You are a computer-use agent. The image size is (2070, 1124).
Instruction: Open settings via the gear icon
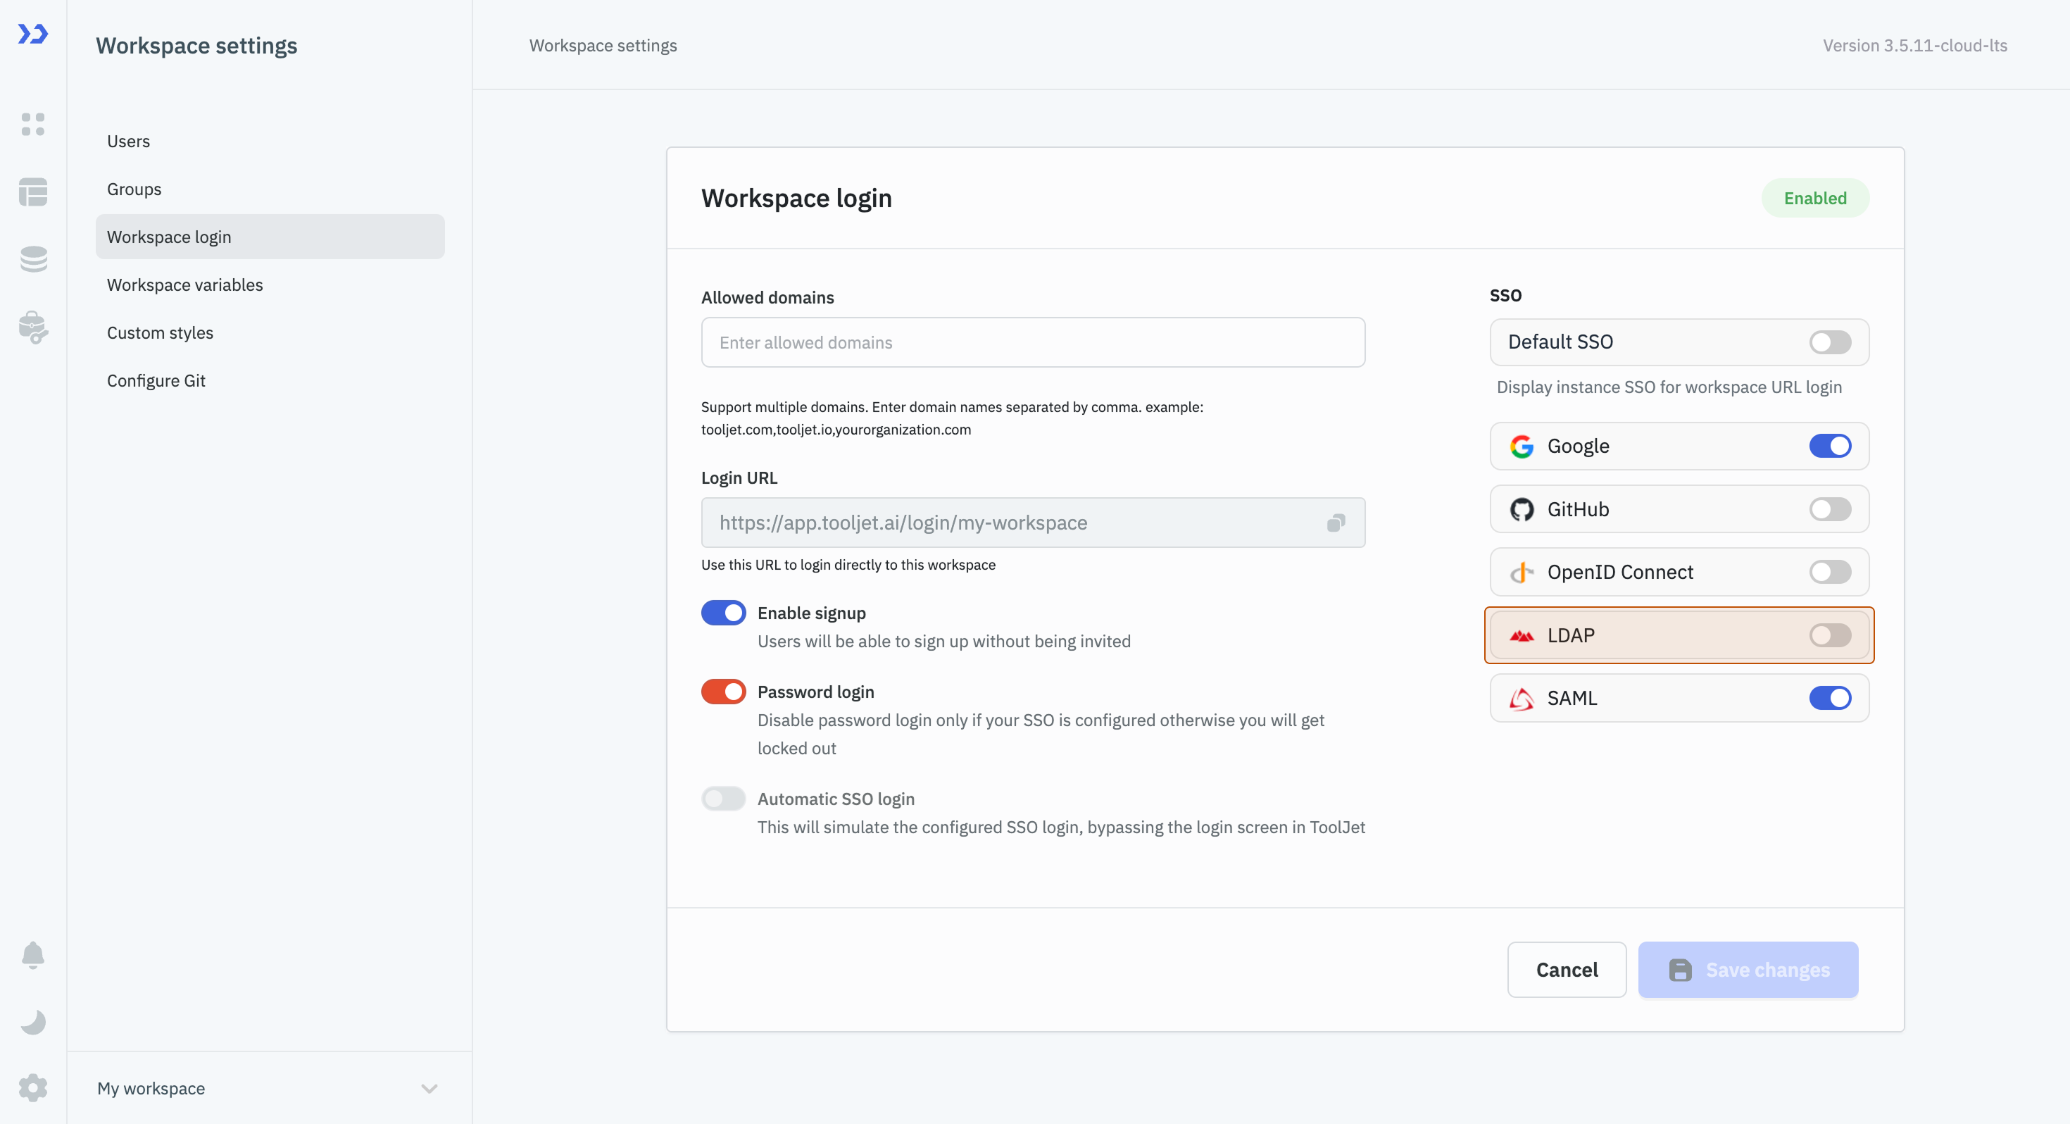coord(33,1088)
